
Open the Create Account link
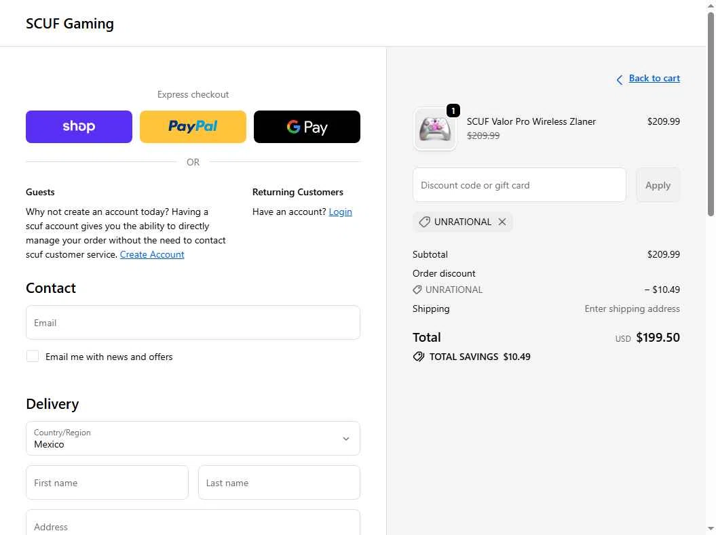[152, 254]
